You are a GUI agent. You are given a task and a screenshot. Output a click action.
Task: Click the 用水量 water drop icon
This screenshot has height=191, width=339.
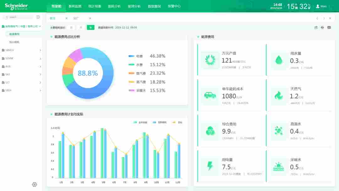click(x=278, y=60)
